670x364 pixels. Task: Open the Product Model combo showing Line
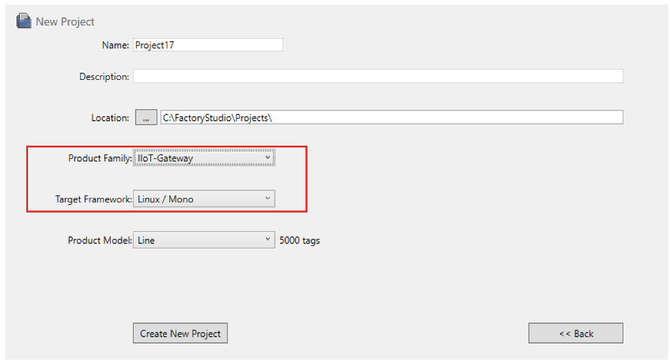coord(204,240)
